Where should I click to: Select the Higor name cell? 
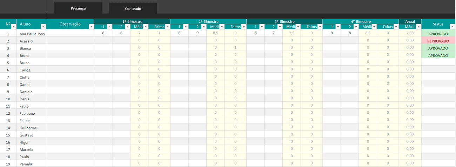31,142
